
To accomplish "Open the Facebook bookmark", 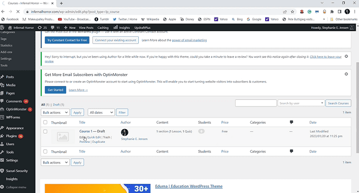I will point(10,19).
